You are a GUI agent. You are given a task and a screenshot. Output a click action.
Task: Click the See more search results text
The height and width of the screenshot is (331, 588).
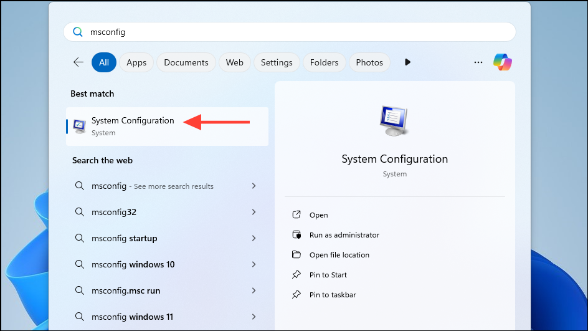[x=174, y=186]
